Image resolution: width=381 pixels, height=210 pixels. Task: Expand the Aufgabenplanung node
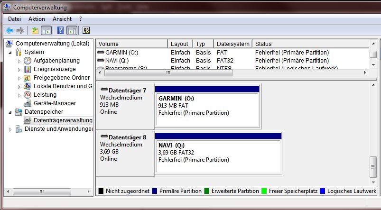19,61
